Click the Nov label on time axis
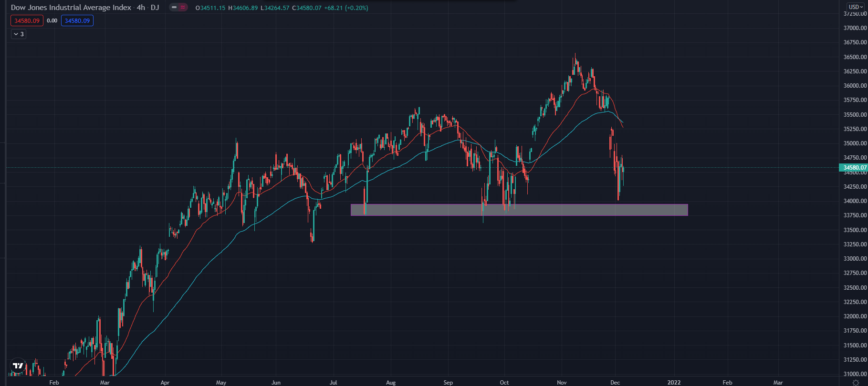 click(562, 382)
